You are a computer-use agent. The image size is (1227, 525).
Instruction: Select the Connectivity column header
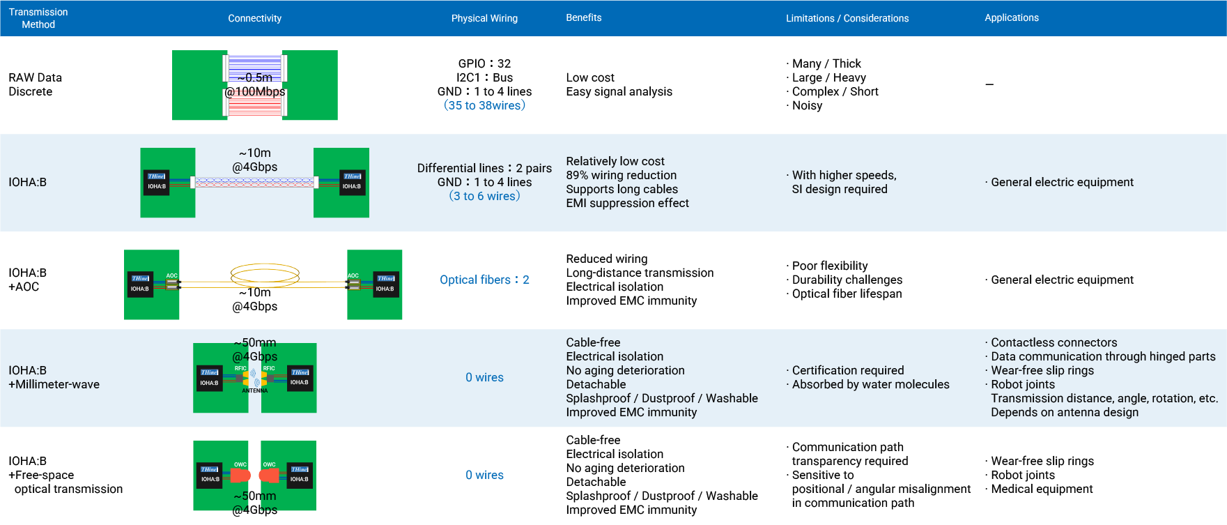[255, 18]
